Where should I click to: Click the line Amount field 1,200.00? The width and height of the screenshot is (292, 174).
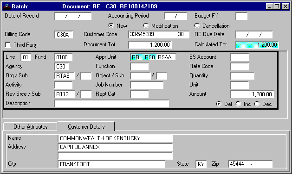pyautogui.click(x=252, y=94)
